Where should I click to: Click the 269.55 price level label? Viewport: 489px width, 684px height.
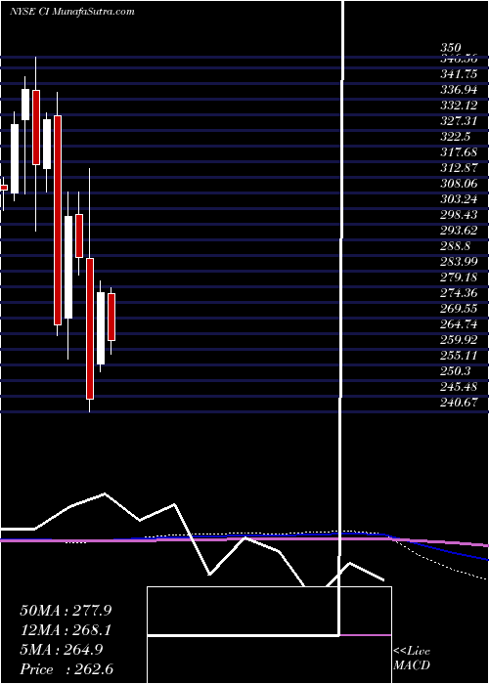pyautogui.click(x=459, y=309)
